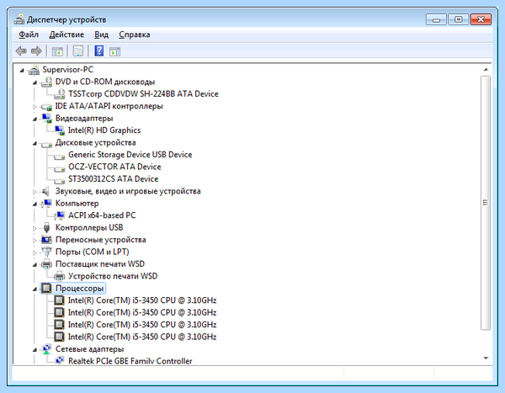The height and width of the screenshot is (393, 505).
Task: Click the scrollbar down arrow
Action: tap(486, 358)
